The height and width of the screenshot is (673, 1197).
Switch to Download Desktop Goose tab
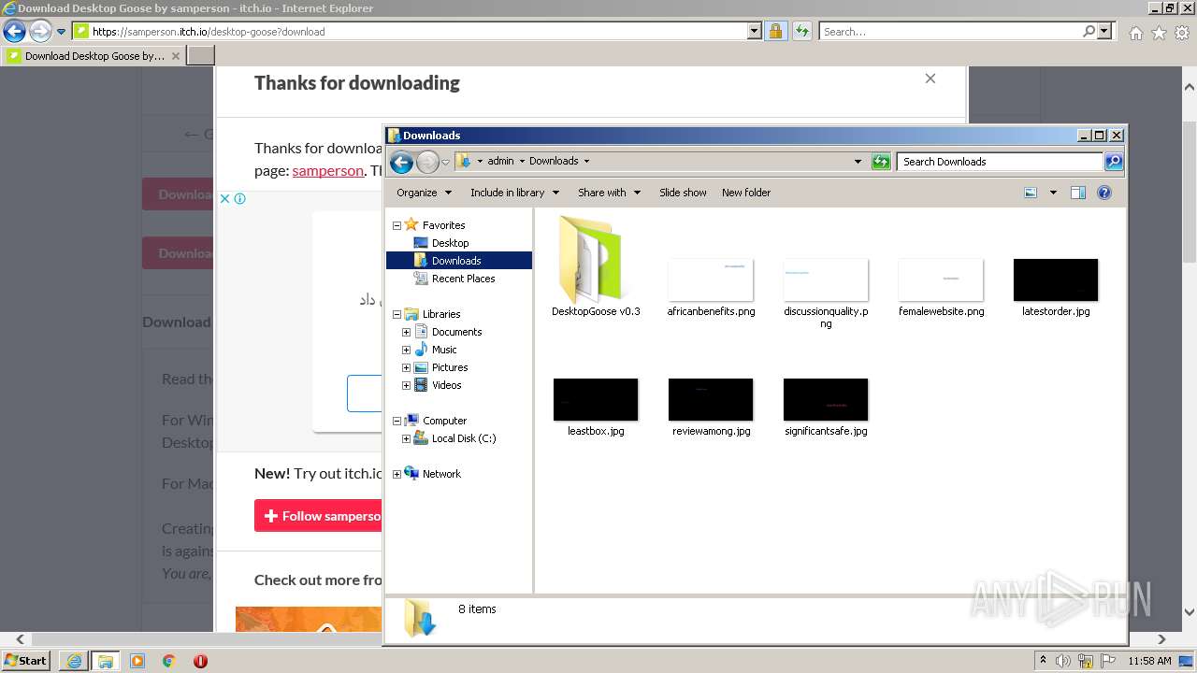94,56
